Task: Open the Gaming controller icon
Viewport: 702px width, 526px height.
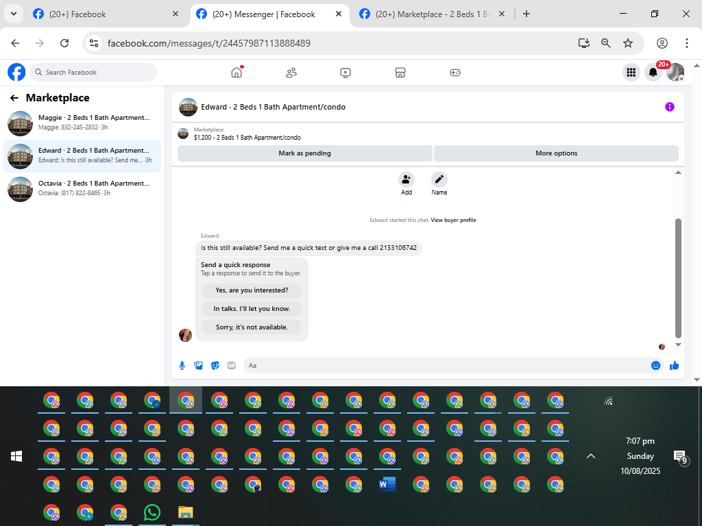Action: (455, 73)
